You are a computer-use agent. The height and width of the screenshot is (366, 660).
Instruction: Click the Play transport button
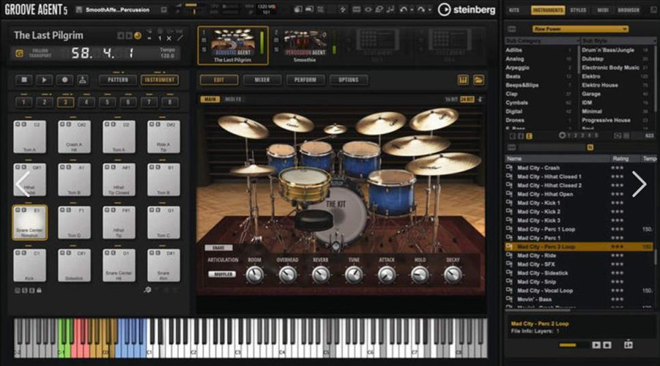point(45,80)
